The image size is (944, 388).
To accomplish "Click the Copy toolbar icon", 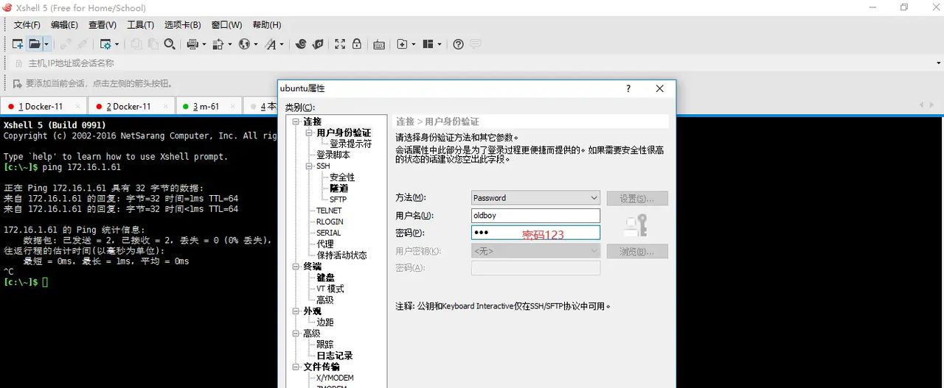I will (x=136, y=44).
